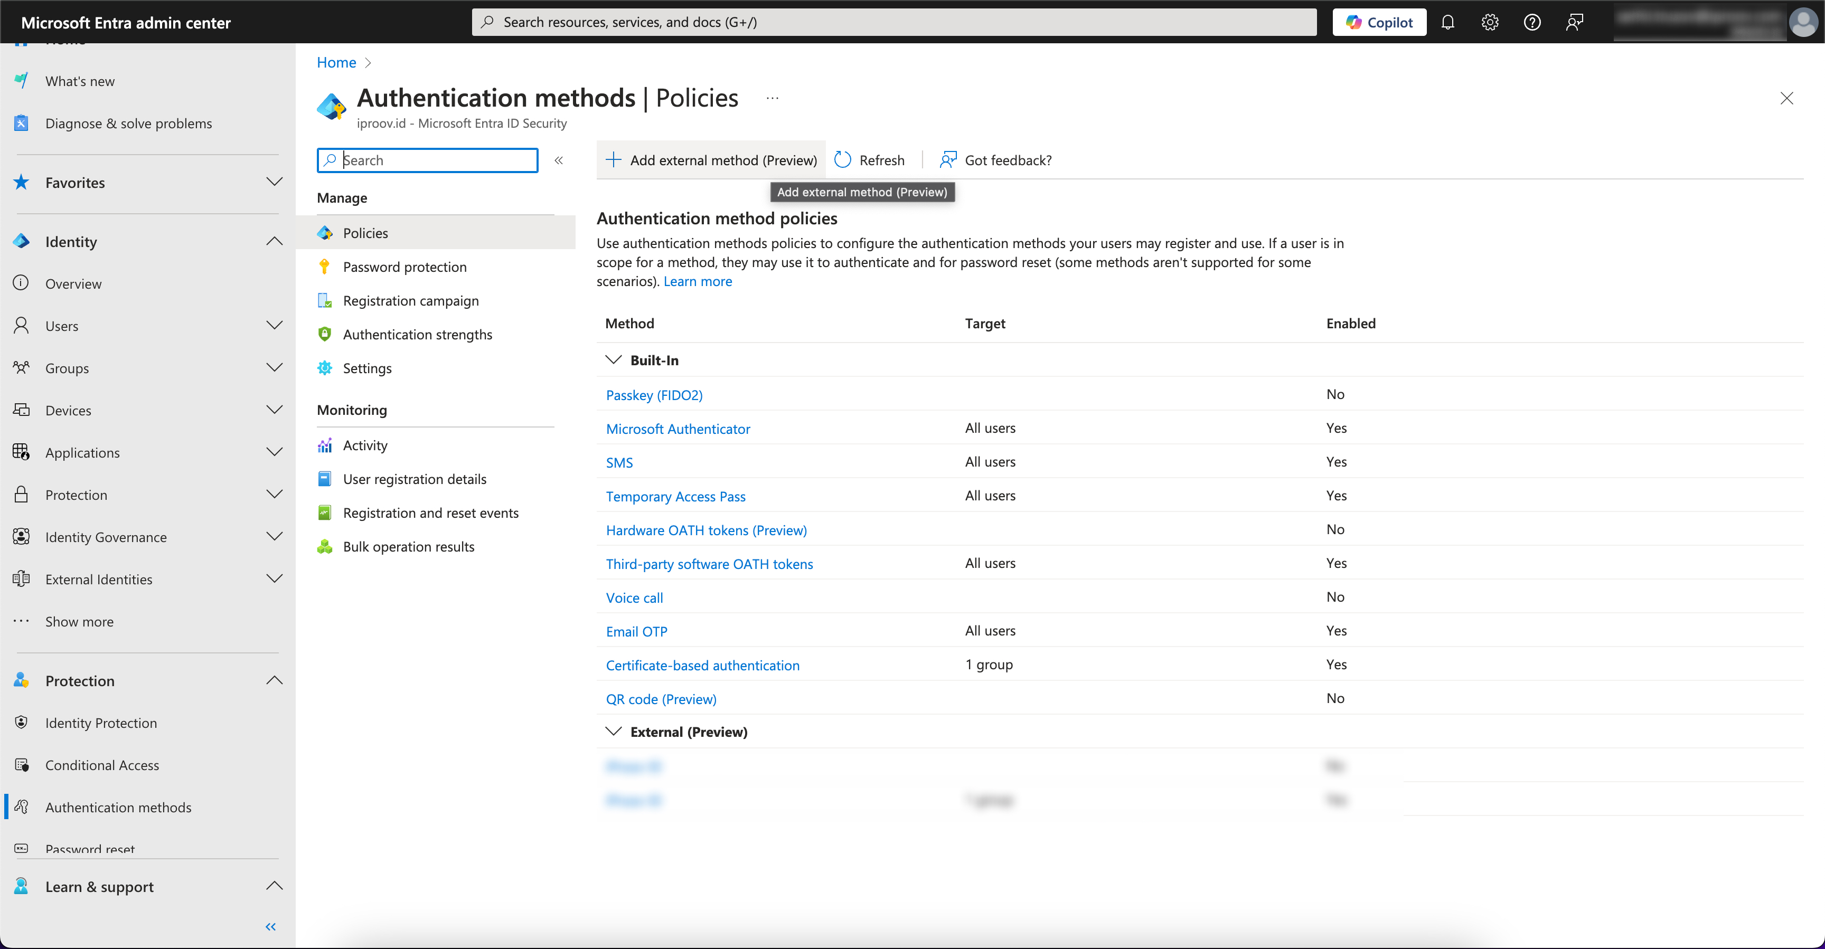Click the help question mark icon

pyautogui.click(x=1532, y=22)
